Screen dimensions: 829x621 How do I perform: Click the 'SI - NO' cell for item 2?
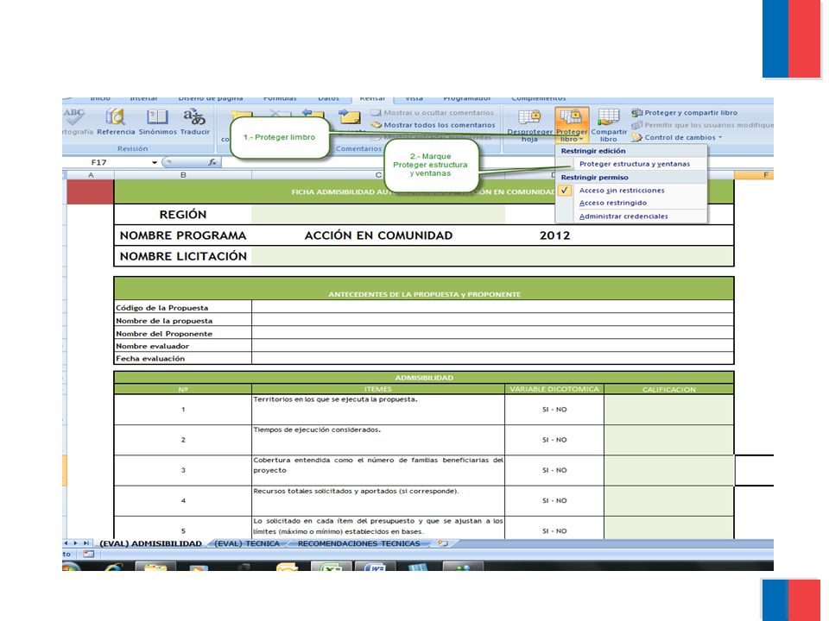coord(554,440)
